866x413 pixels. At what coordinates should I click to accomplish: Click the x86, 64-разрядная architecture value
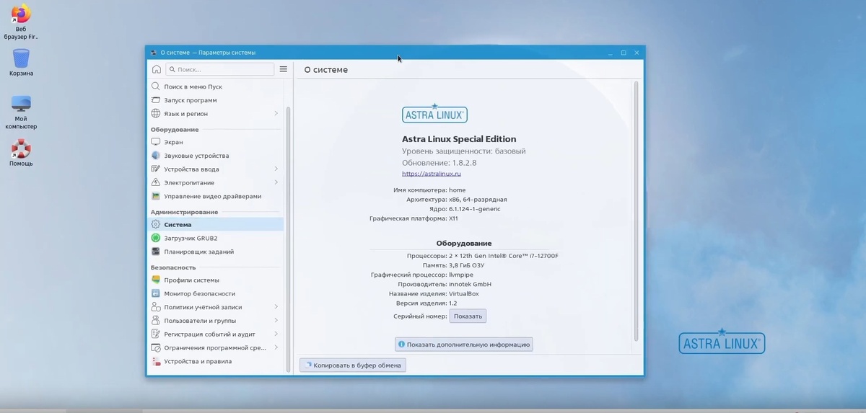478,200
